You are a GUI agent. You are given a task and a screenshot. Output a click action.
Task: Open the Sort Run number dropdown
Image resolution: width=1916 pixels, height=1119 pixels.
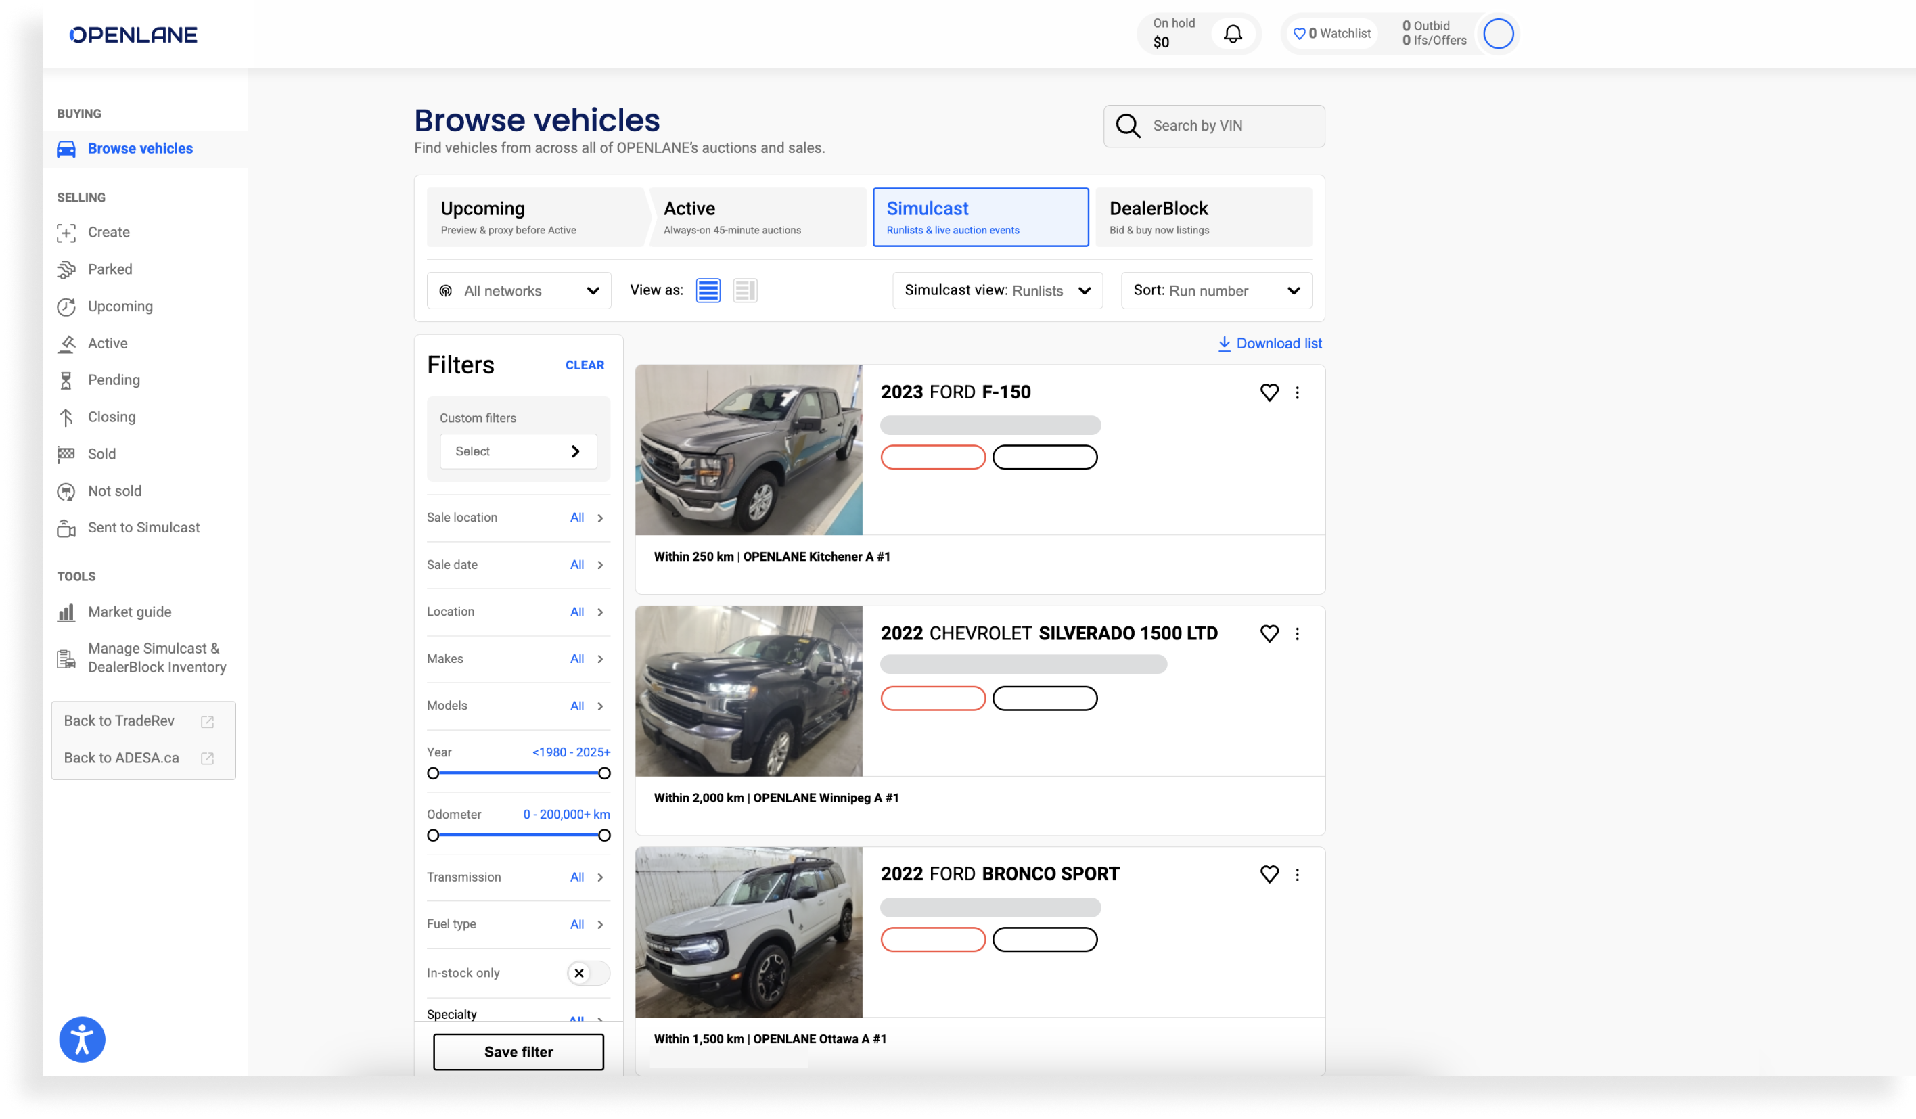point(1216,290)
